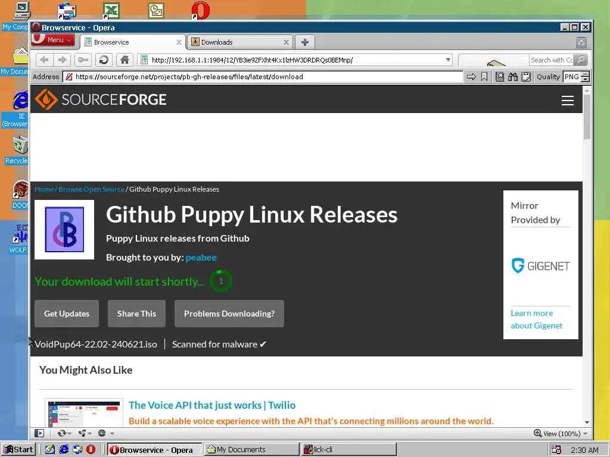Click the 2:30 AM system clock
Screen dimensions: 610x457
[x=584, y=450]
